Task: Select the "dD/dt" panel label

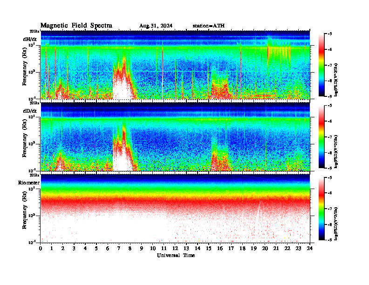Action: pyautogui.click(x=30, y=111)
